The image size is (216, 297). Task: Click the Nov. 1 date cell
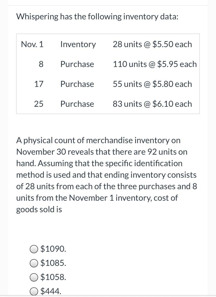[32, 44]
